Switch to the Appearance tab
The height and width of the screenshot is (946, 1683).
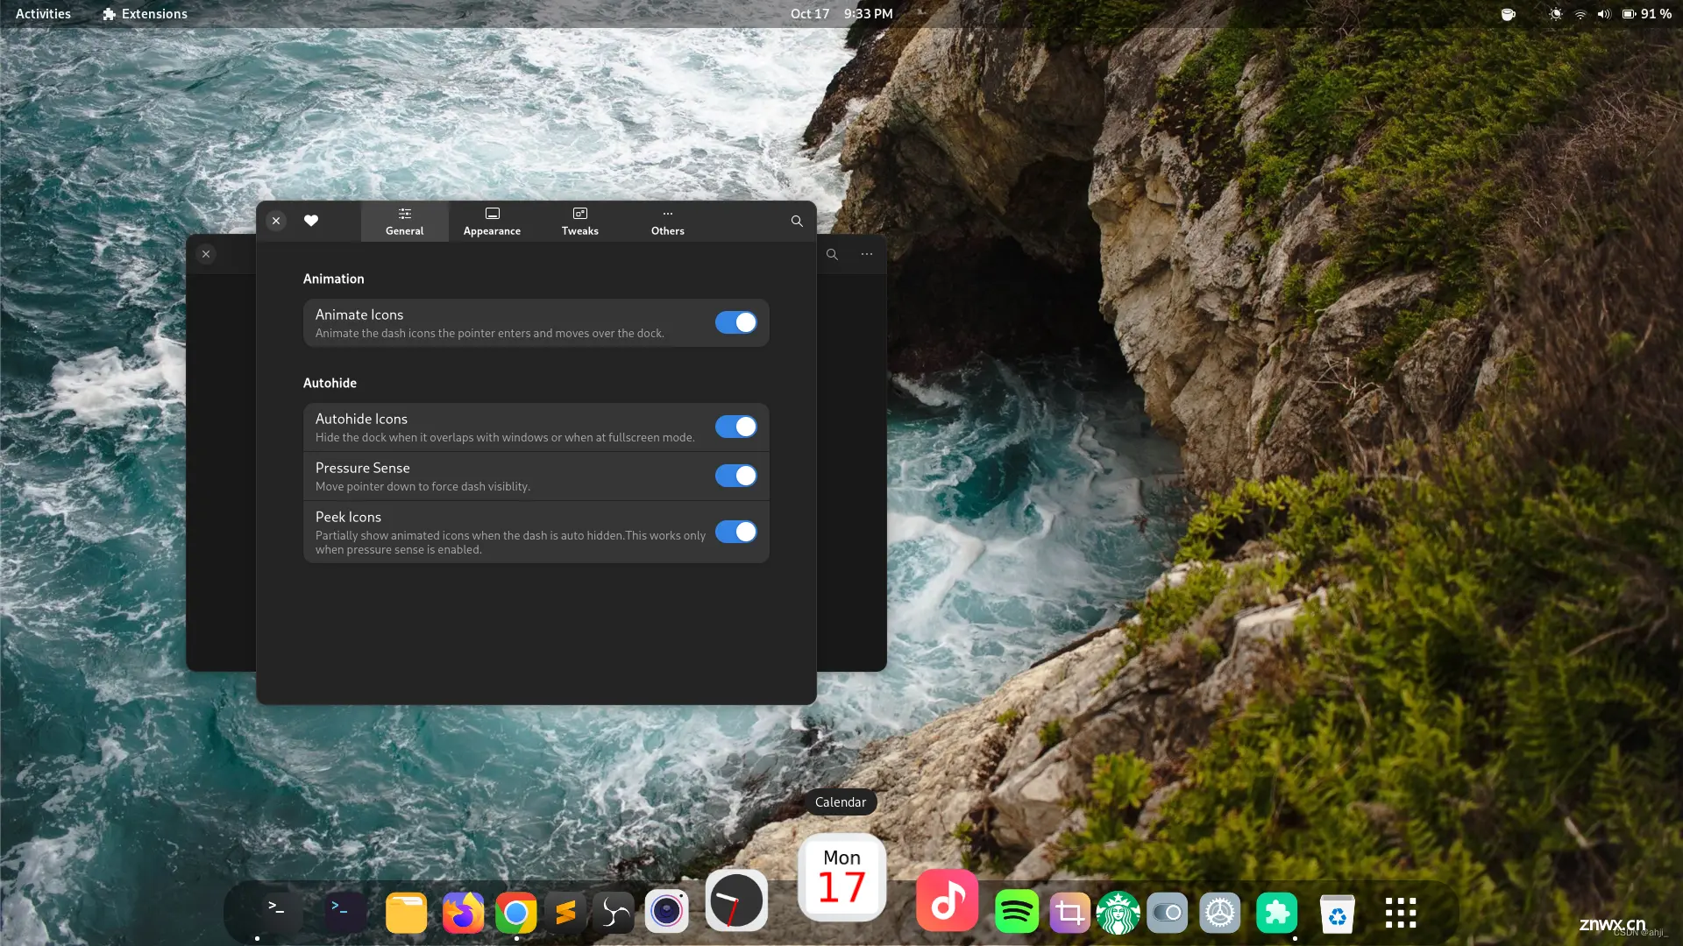[x=491, y=220]
